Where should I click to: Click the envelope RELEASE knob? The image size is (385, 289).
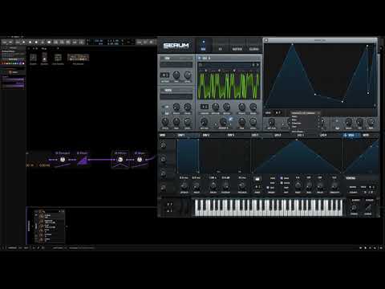pyautogui.click(x=242, y=185)
